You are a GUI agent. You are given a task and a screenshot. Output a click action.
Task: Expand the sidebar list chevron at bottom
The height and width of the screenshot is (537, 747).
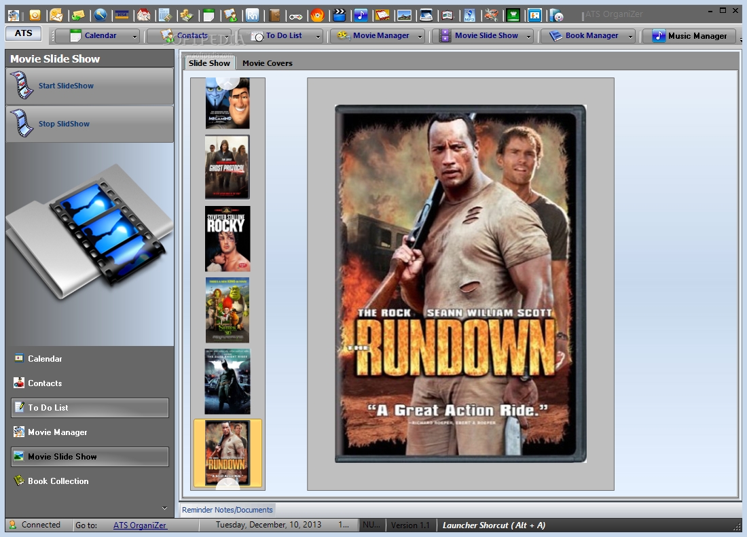pos(164,508)
